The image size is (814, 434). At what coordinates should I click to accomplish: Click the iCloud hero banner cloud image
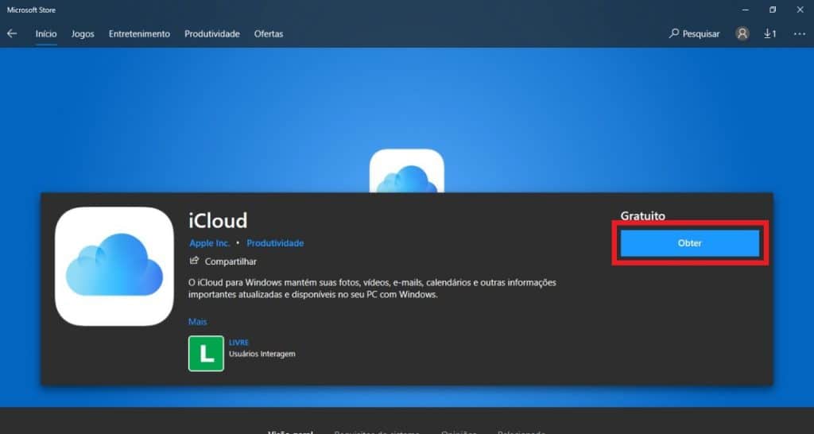[407, 171]
